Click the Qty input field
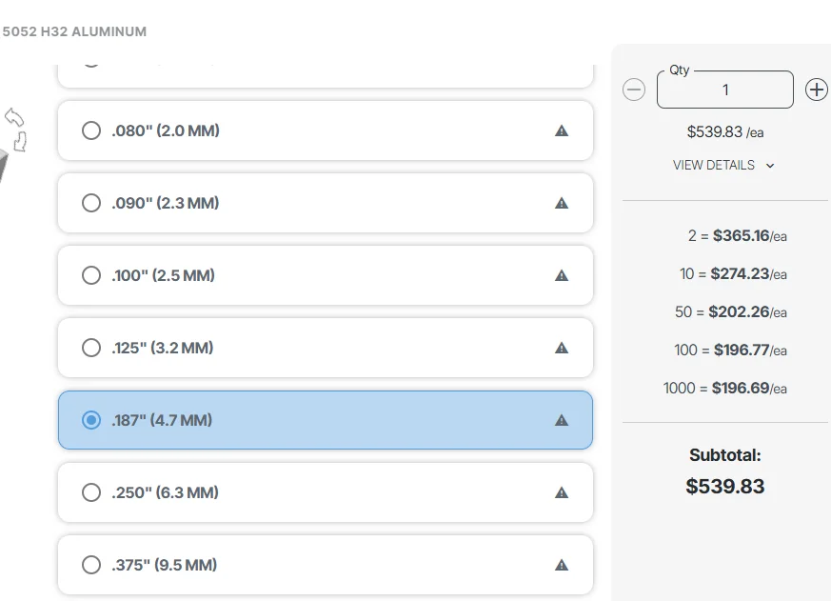Screen dimensions: 831x601 tap(725, 90)
